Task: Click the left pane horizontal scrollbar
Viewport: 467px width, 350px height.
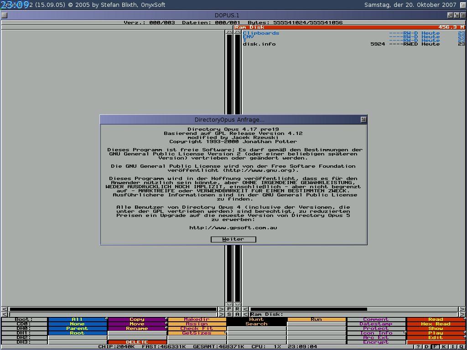Action: (x=114, y=309)
